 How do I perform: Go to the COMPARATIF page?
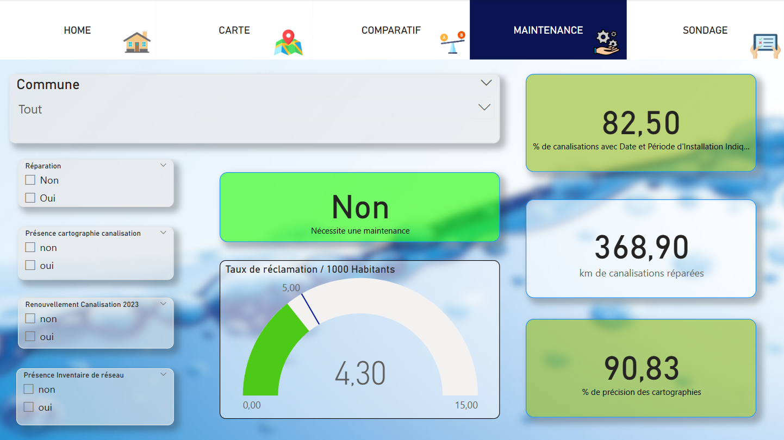click(391, 30)
